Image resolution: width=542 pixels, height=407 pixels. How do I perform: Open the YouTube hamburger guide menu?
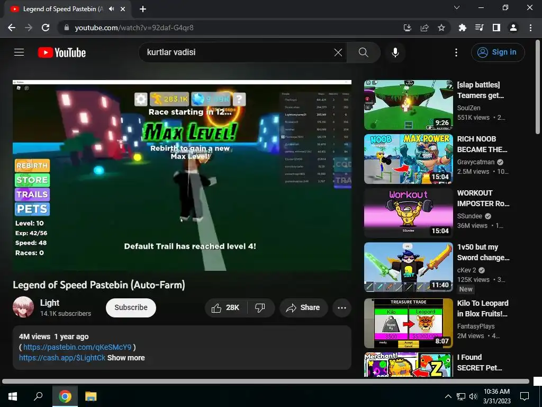click(19, 52)
